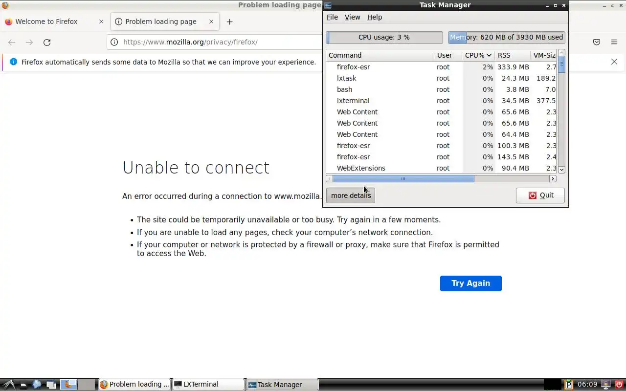Open the View menu in Task Manager
Image resolution: width=626 pixels, height=391 pixels.
click(x=352, y=17)
